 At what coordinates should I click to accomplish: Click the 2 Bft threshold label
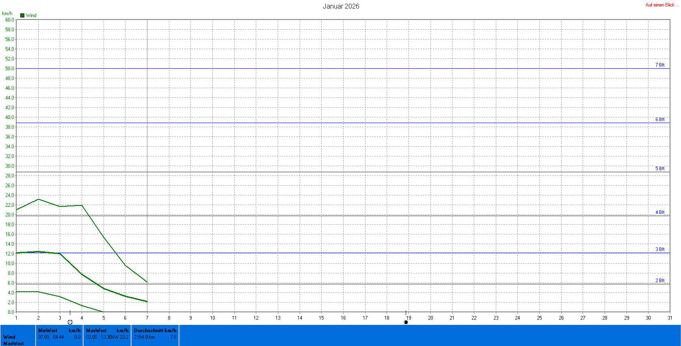coord(659,281)
